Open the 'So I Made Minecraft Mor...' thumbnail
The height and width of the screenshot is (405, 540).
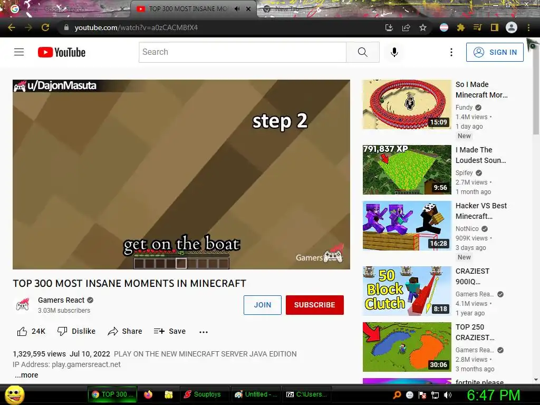coord(407,104)
